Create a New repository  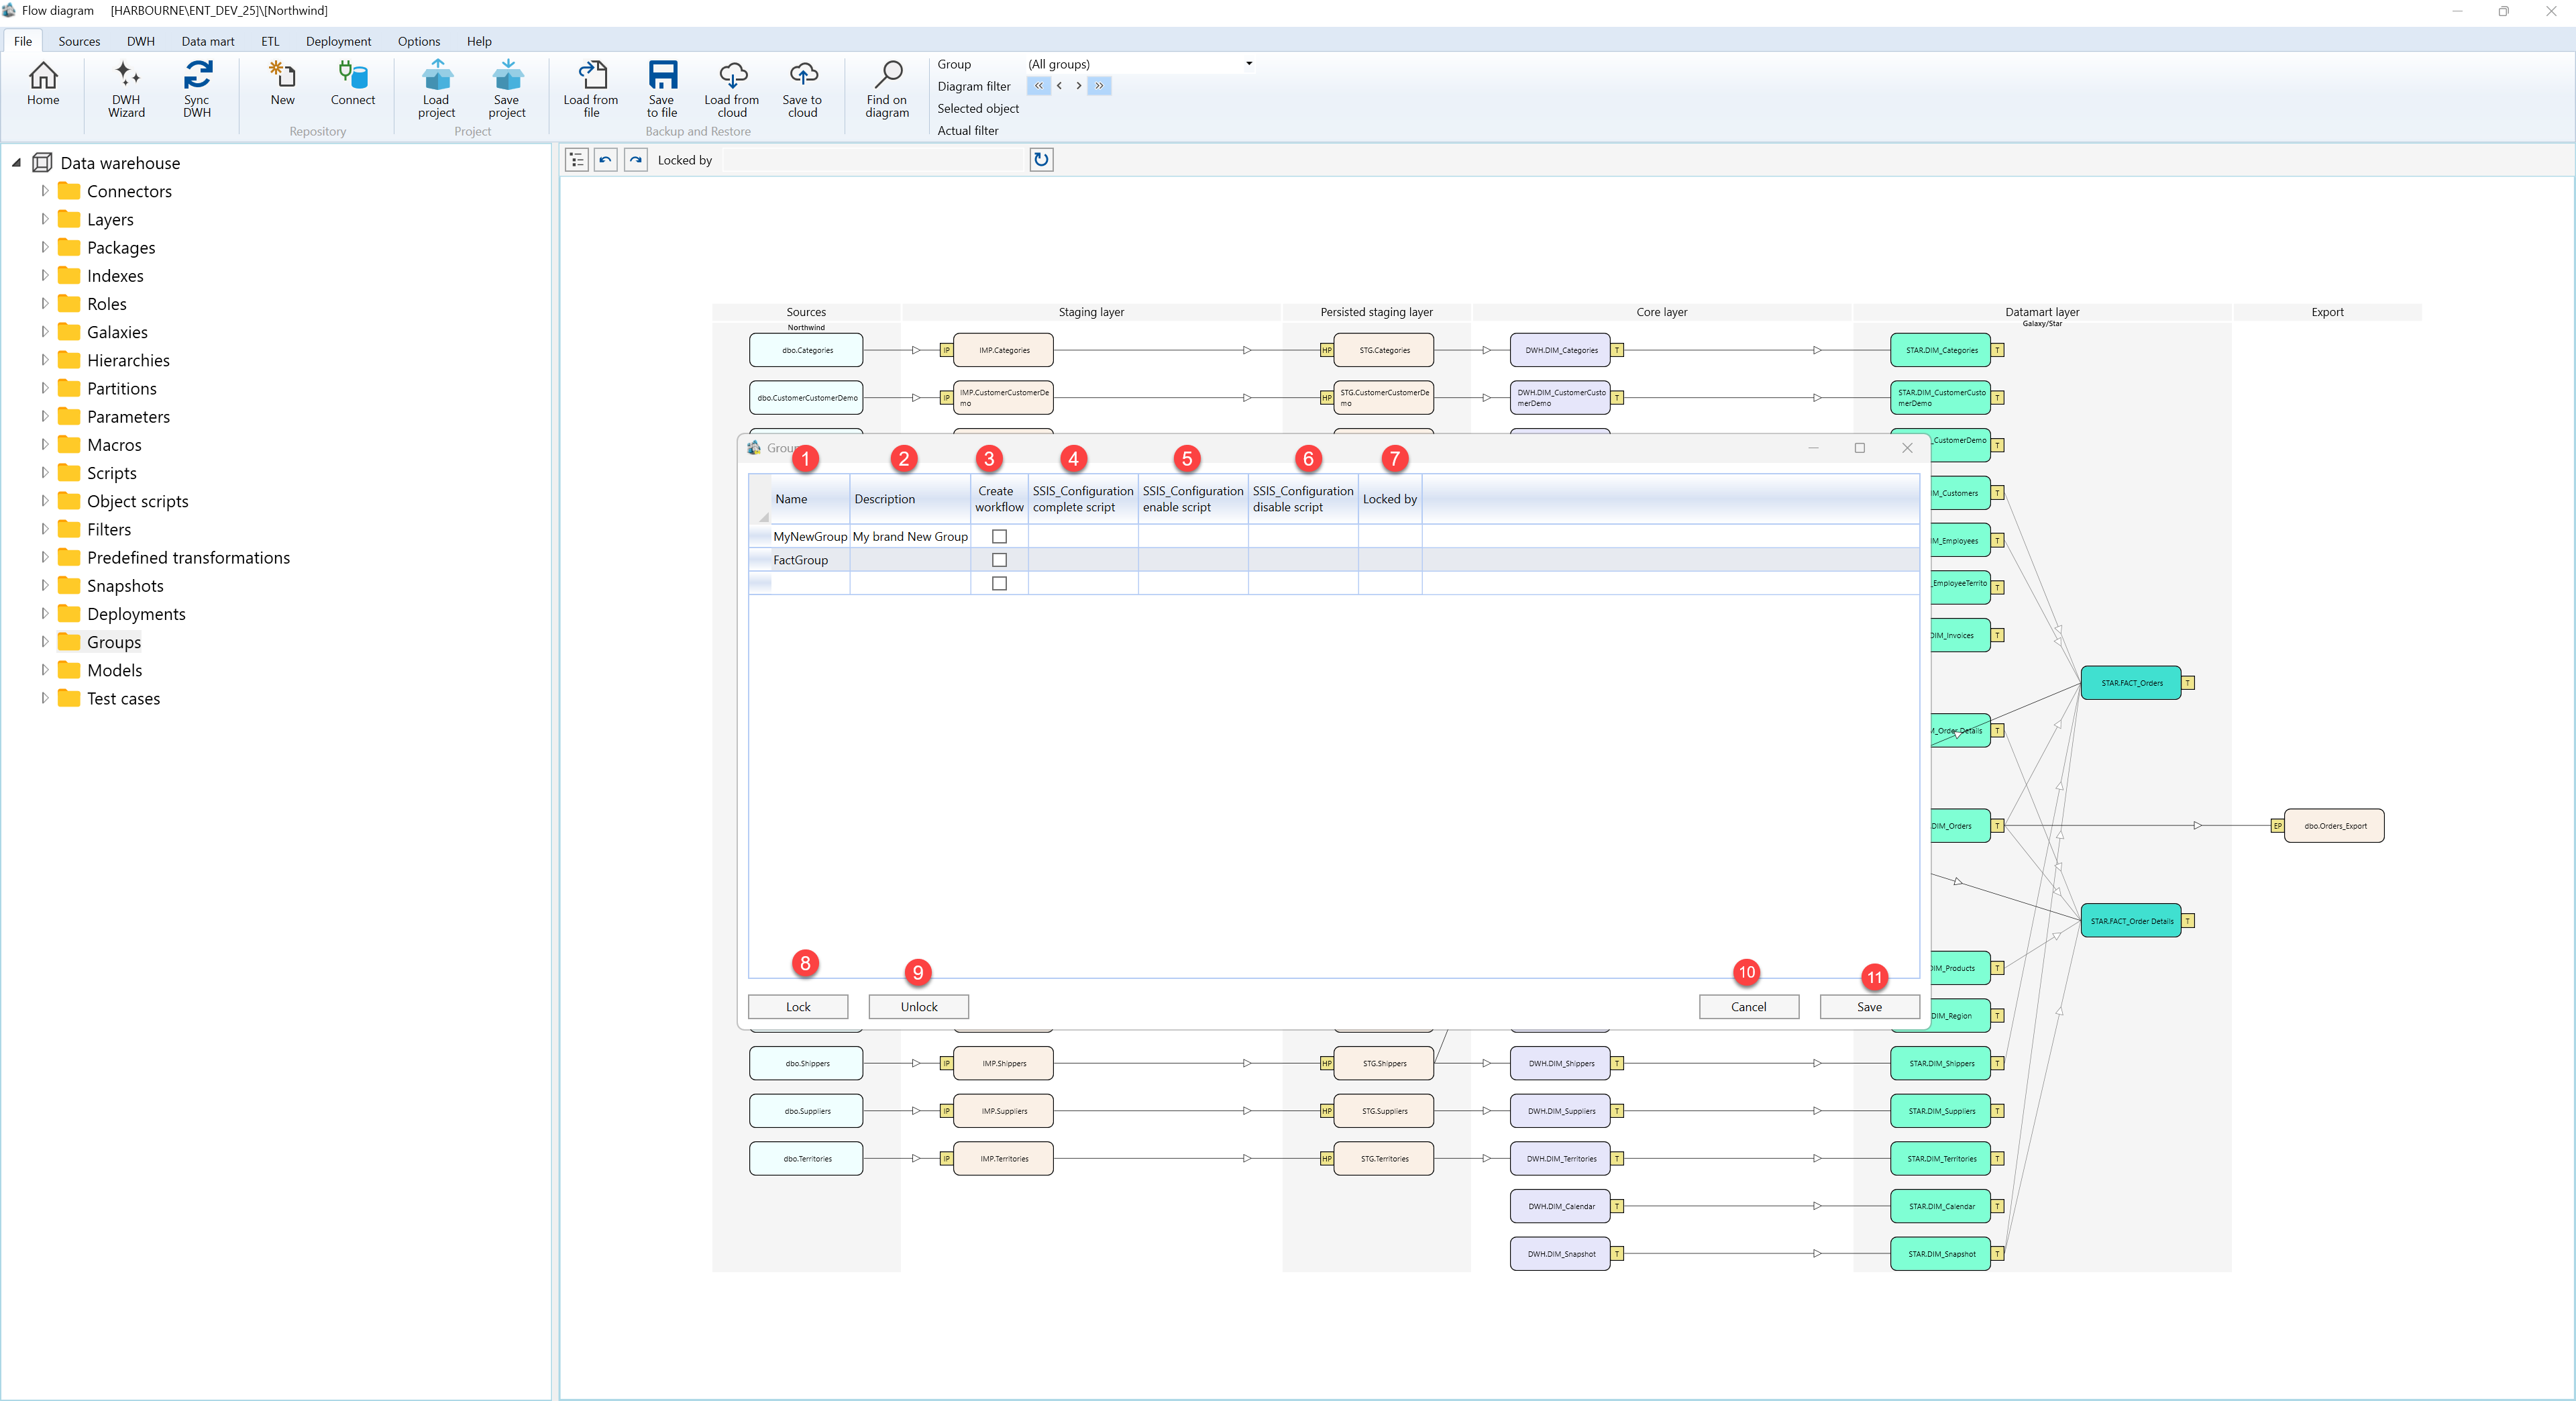click(x=282, y=84)
